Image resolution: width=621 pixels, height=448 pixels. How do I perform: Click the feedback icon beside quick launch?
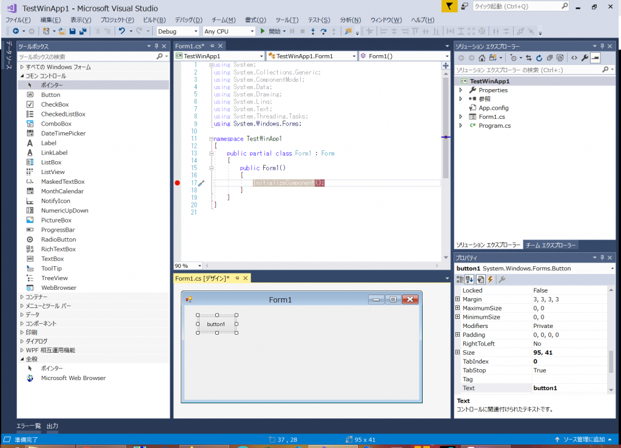coord(464,6)
